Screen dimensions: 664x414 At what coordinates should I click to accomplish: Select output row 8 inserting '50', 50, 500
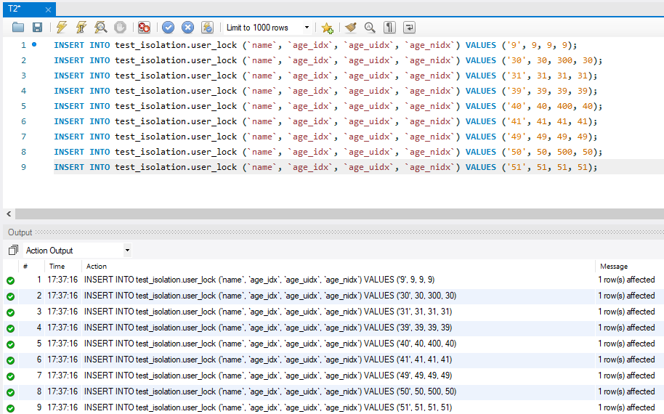[x=332, y=391]
